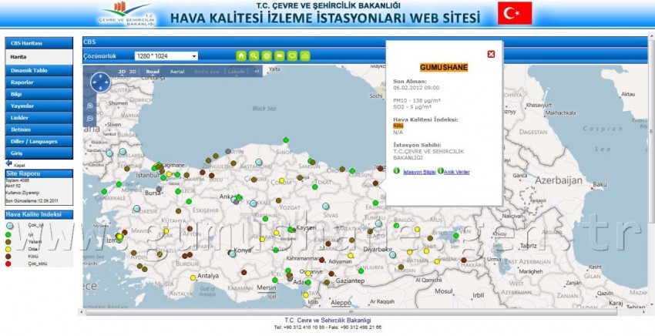Click the green home icon in the toolbar

241,56
